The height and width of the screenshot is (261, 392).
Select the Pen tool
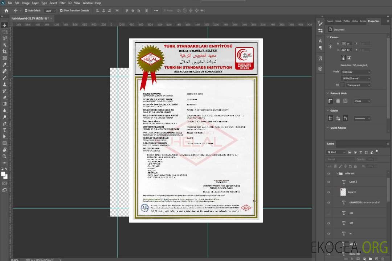pos(4,124)
